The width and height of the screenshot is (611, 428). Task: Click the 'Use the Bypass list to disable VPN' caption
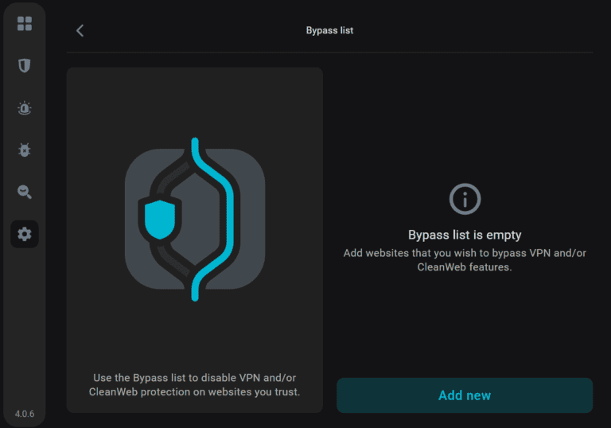[x=194, y=385]
